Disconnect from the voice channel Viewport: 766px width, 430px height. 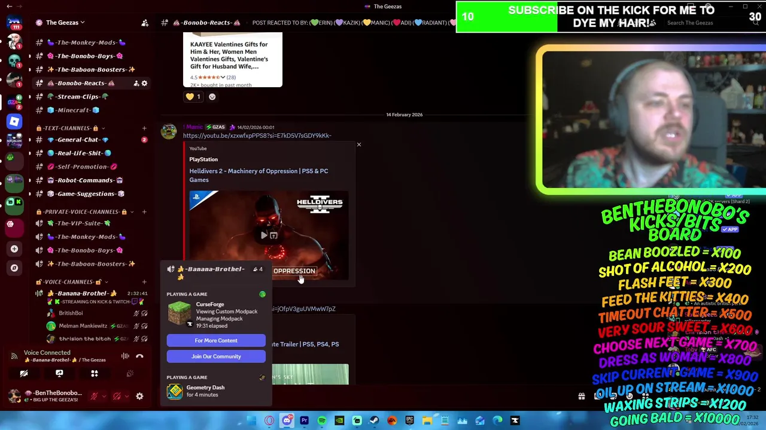coord(139,357)
